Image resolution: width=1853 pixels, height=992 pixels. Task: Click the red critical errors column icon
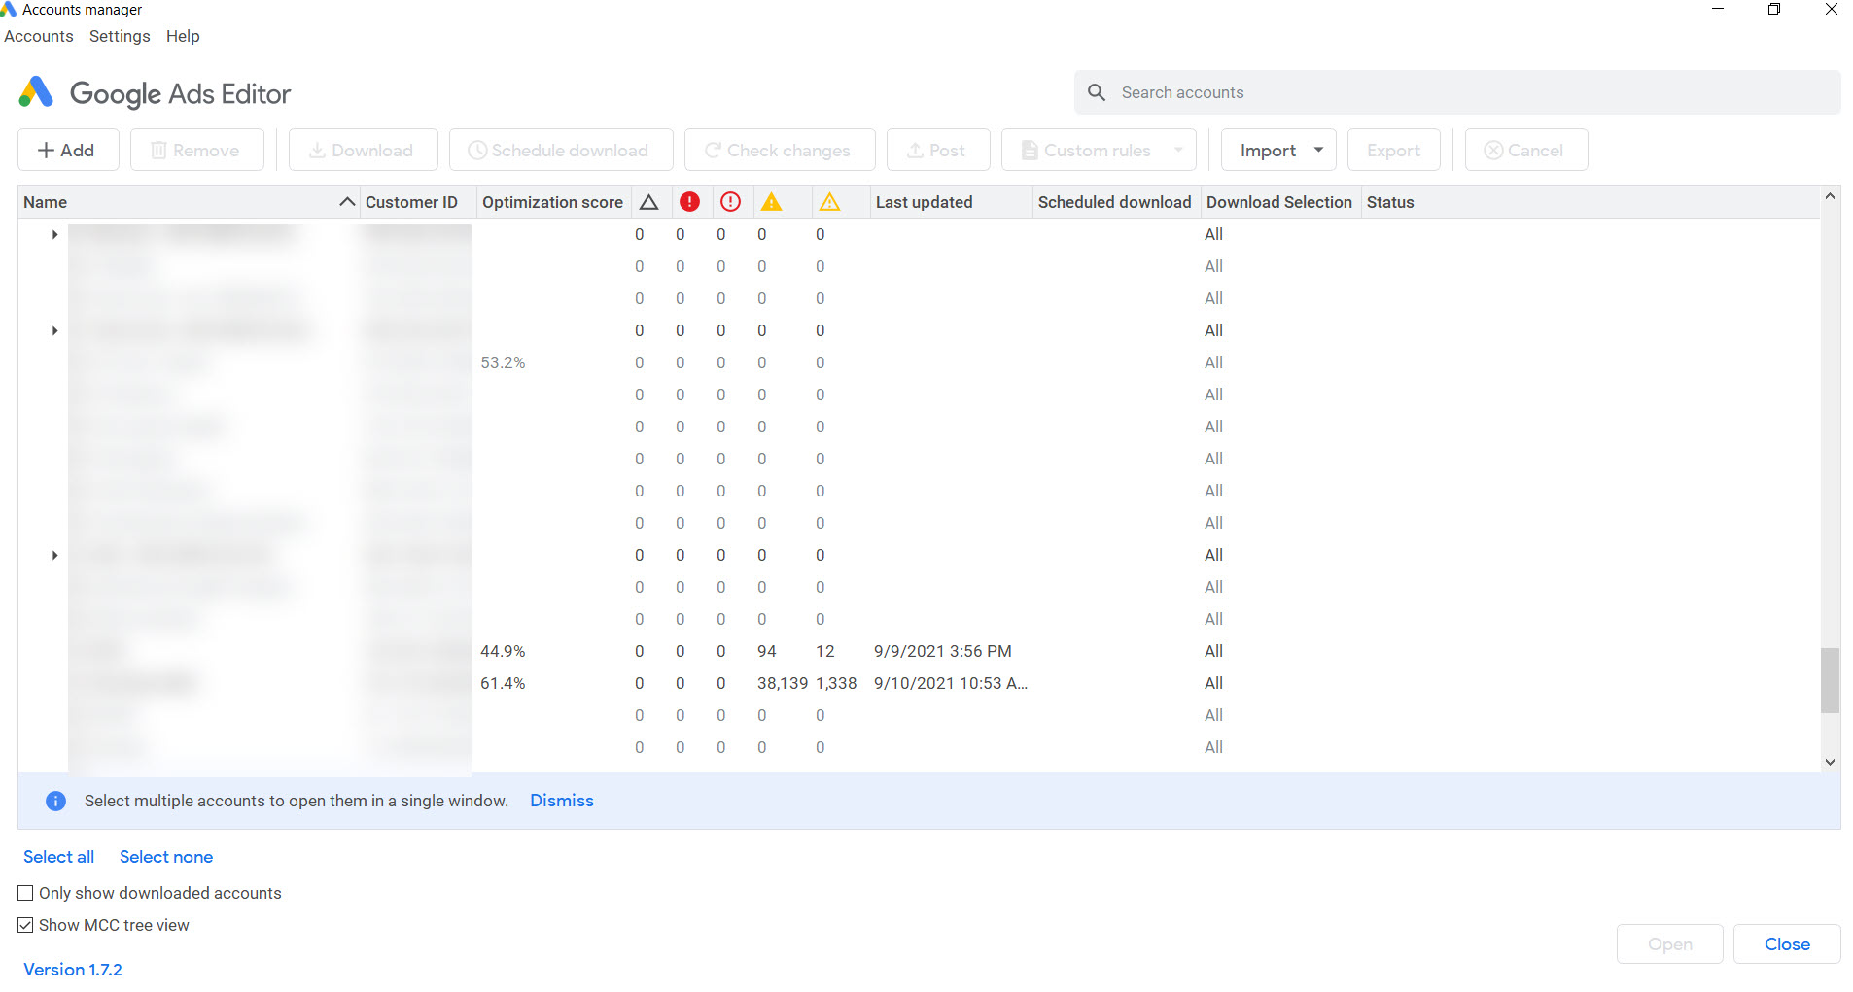(690, 201)
